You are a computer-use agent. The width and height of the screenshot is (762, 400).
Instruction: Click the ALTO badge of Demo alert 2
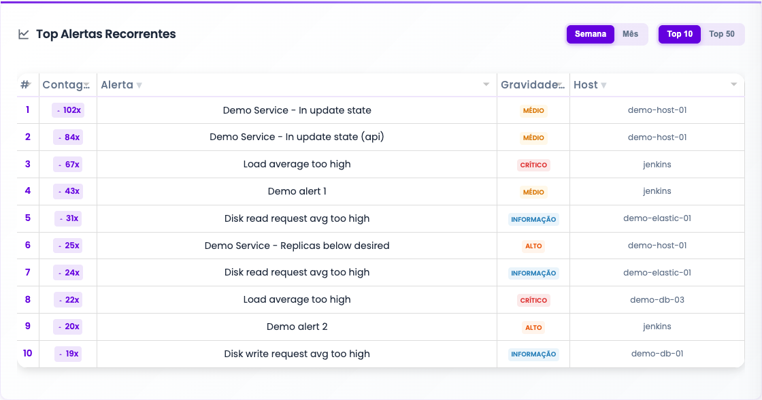533,328
